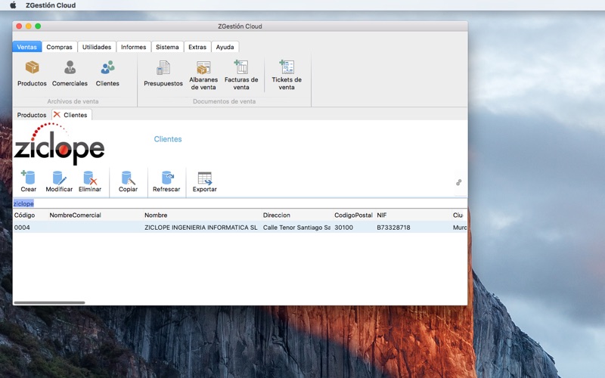Open the Apple menu
This screenshot has height=378, width=605.
[13, 5]
